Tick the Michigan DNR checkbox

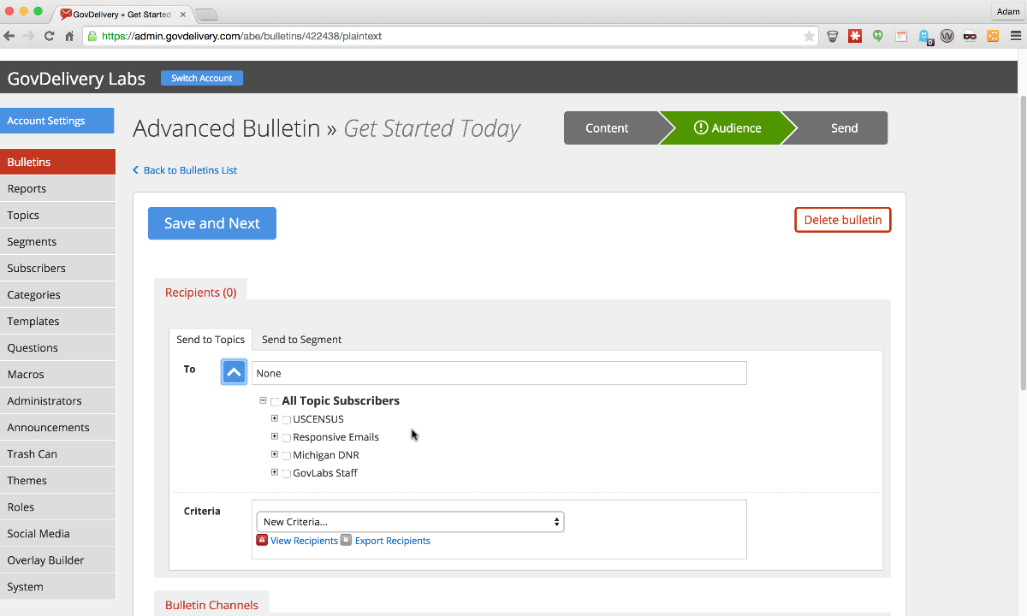(286, 456)
